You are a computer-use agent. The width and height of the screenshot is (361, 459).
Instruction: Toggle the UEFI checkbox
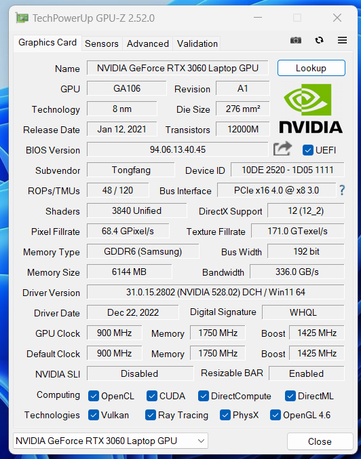pyautogui.click(x=308, y=150)
